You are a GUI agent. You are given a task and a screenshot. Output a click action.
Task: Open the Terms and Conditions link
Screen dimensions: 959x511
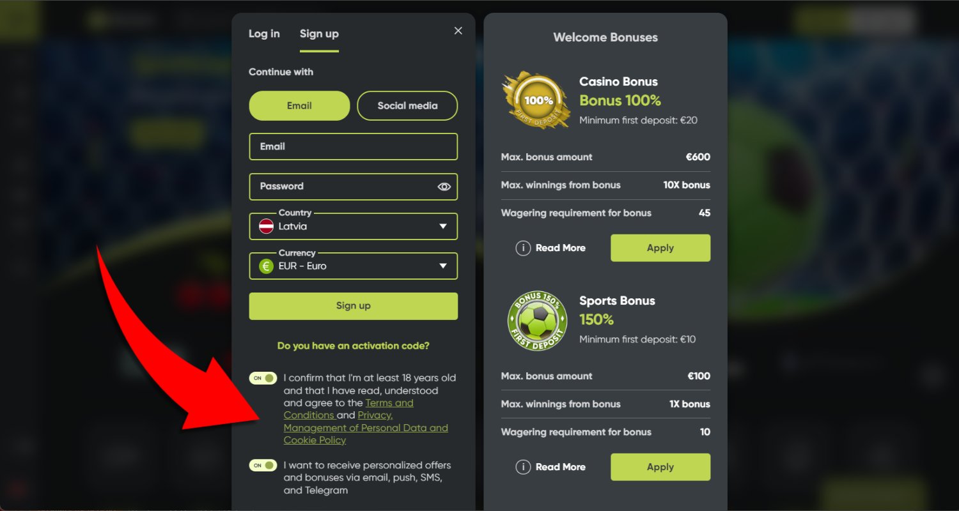click(x=348, y=409)
